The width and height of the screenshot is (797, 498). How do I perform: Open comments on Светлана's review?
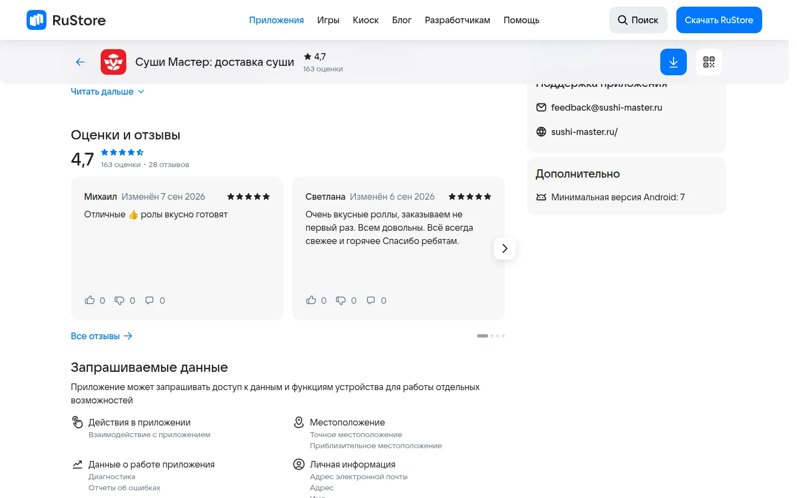pos(371,300)
